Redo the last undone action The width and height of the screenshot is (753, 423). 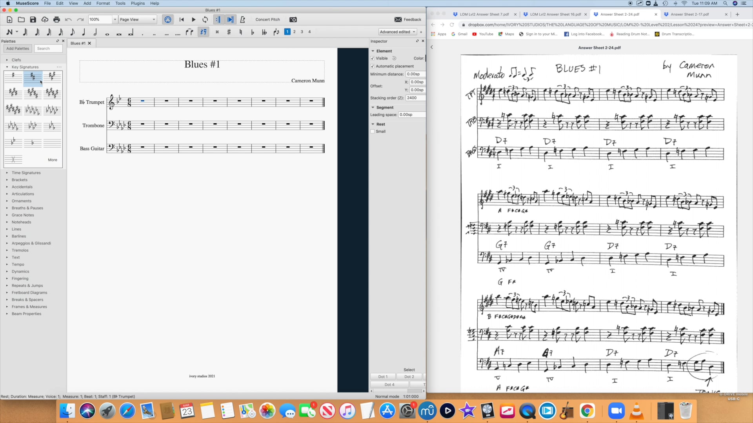[80, 20]
